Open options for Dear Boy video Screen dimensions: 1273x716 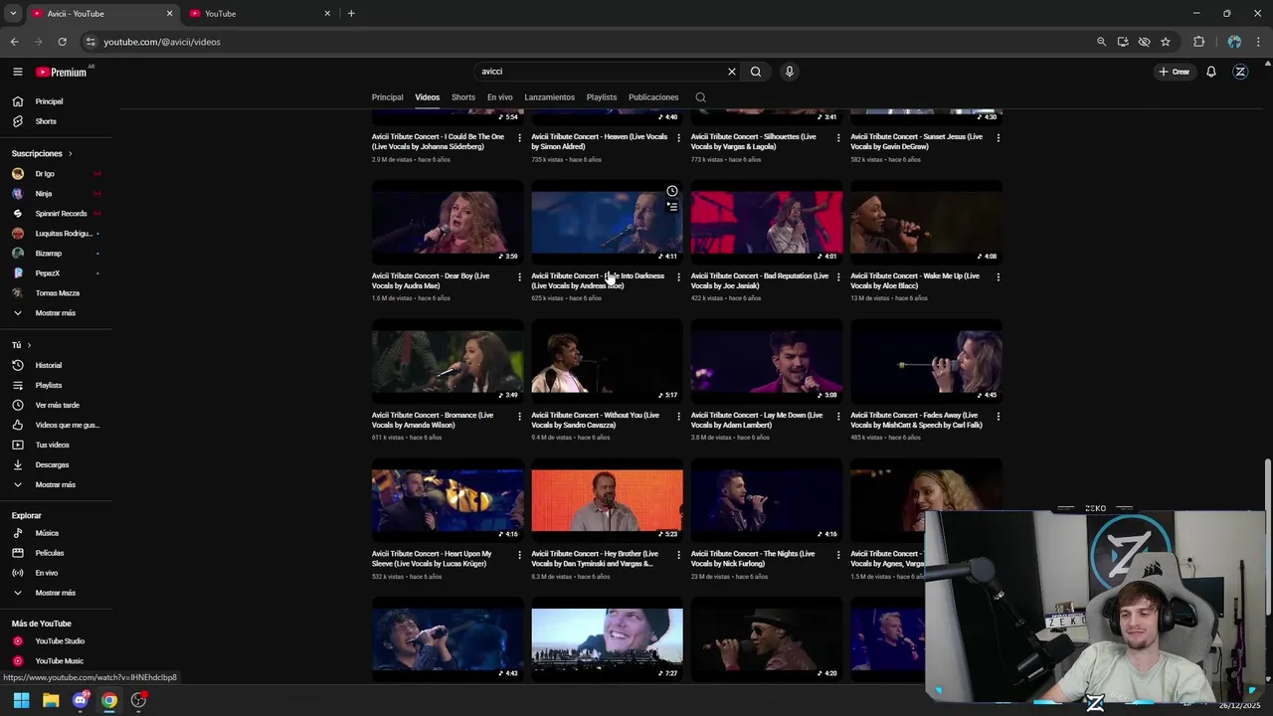point(519,277)
